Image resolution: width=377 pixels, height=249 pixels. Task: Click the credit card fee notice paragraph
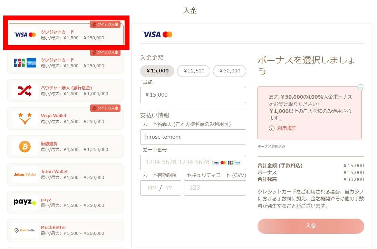point(311,199)
